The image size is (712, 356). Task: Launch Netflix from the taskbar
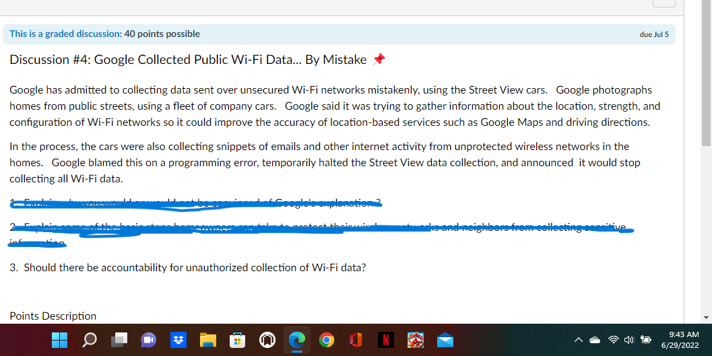coord(385,340)
